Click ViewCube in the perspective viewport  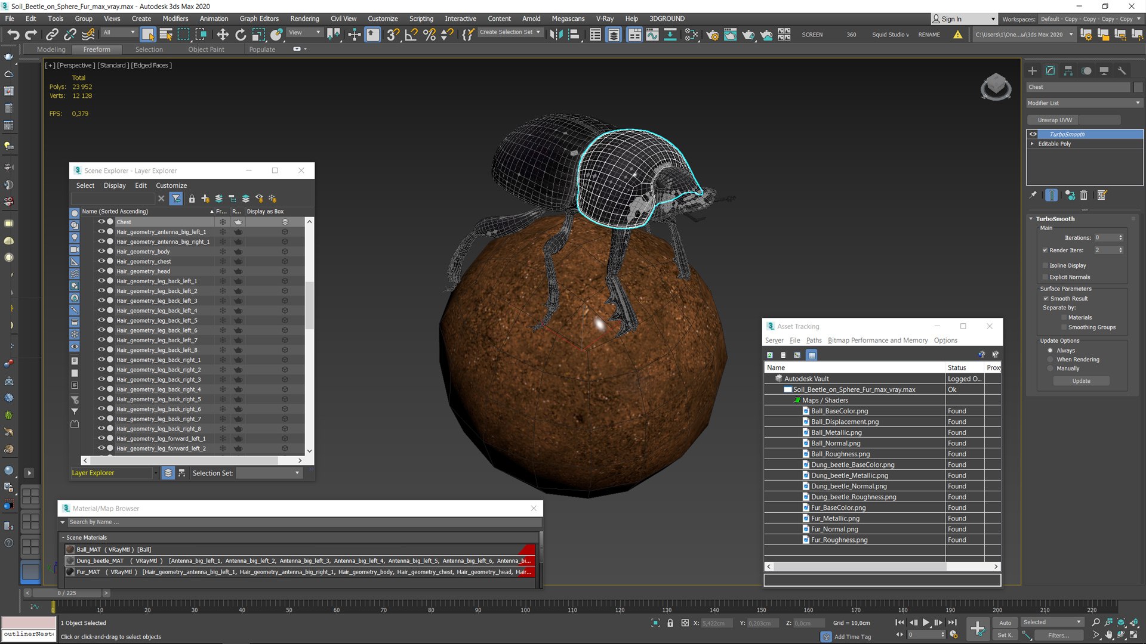(x=996, y=87)
